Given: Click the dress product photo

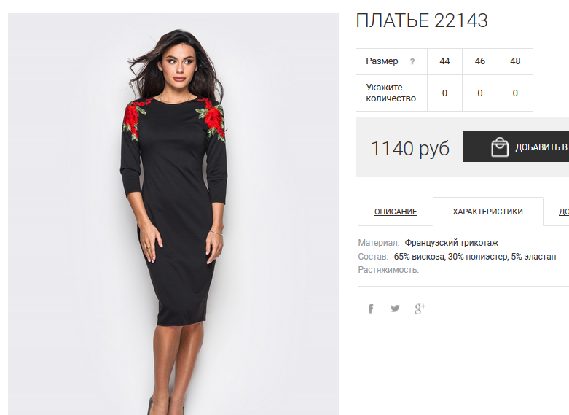Looking at the screenshot, I should tap(173, 214).
